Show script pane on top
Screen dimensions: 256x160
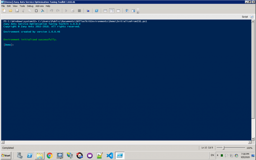point(105,11)
